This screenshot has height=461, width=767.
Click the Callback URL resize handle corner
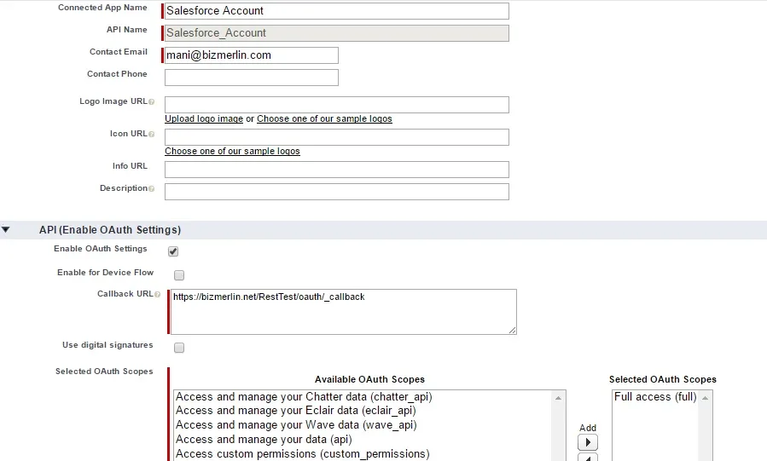pyautogui.click(x=512, y=331)
